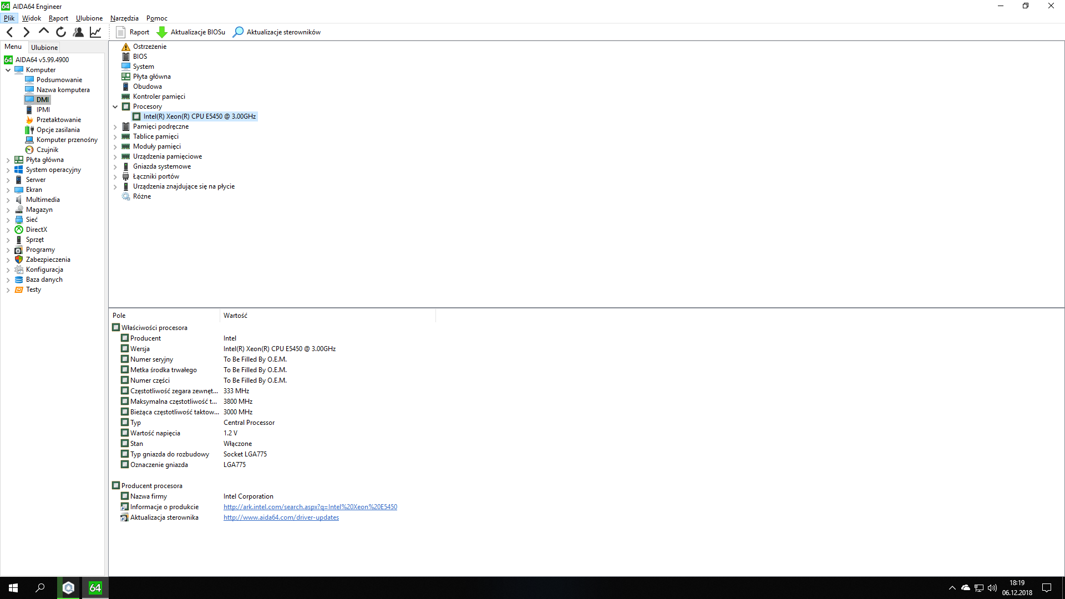Click the Baza danych database icon
Screen dimensions: 1065x599
[x=19, y=280]
